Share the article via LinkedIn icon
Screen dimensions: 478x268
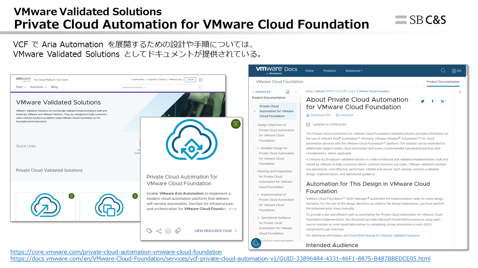point(442,101)
